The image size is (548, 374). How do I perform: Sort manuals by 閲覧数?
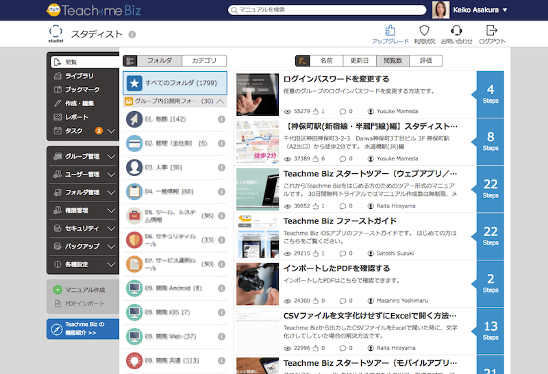tap(393, 60)
